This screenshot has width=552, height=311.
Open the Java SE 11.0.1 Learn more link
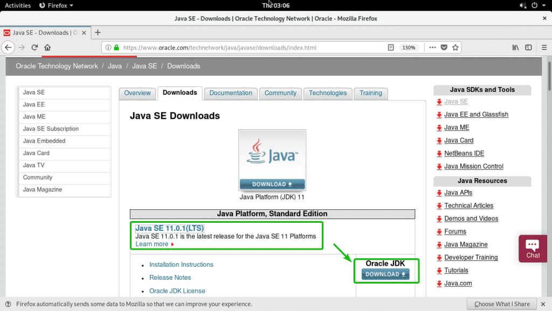click(x=151, y=244)
